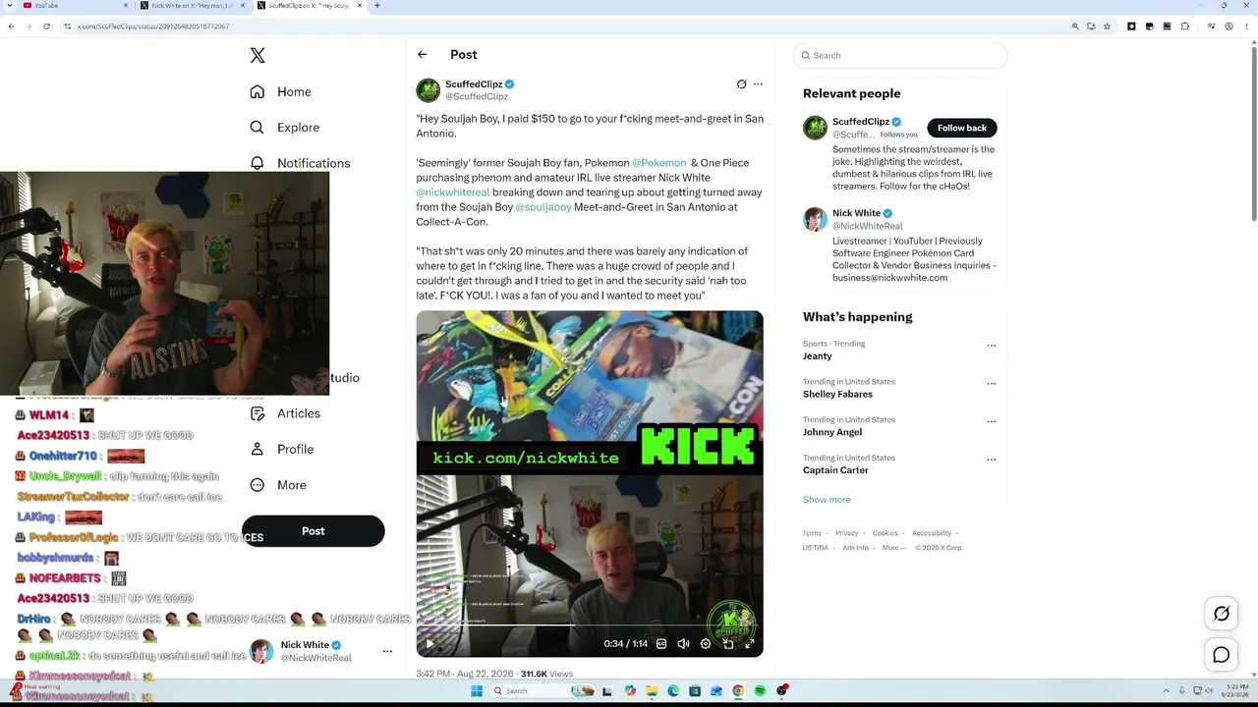Image resolution: width=1258 pixels, height=707 pixels.
Task: Go back using the Post arrow
Action: [x=423, y=55]
